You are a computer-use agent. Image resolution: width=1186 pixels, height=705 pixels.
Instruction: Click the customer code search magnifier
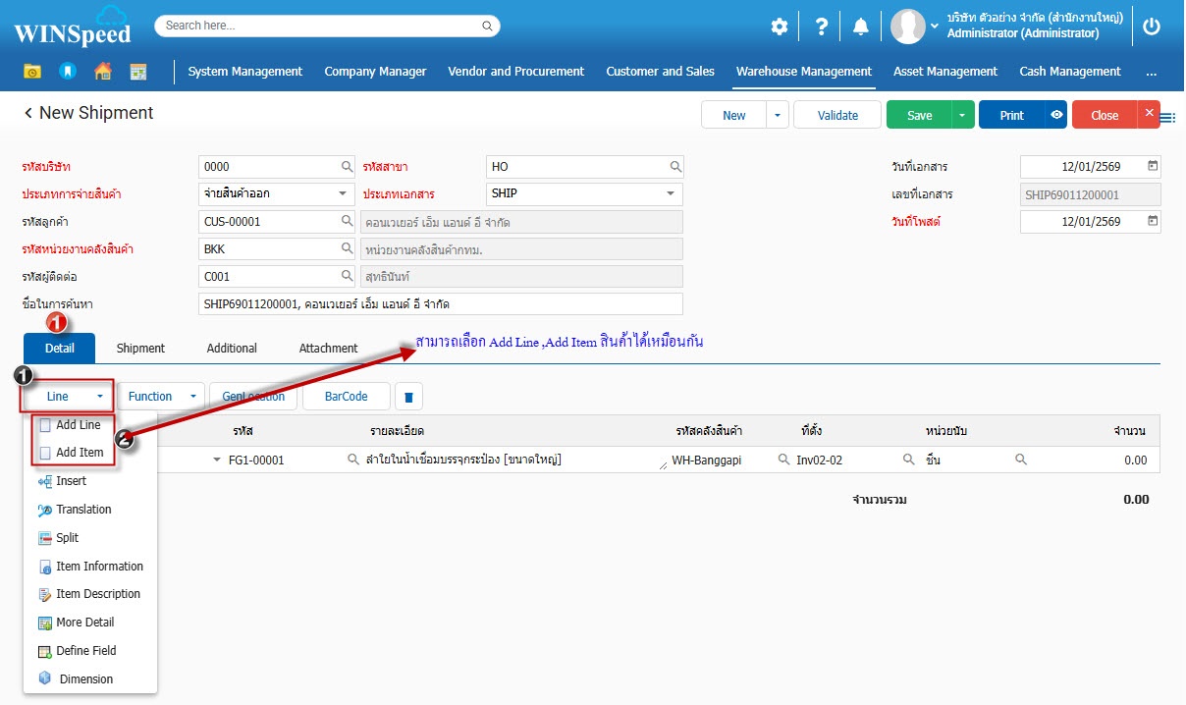pyautogui.click(x=347, y=222)
